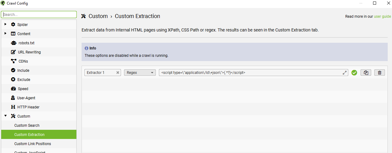Image resolution: width=392 pixels, height=153 pixels.
Task: Expand the Spider tree section
Action: (5, 24)
